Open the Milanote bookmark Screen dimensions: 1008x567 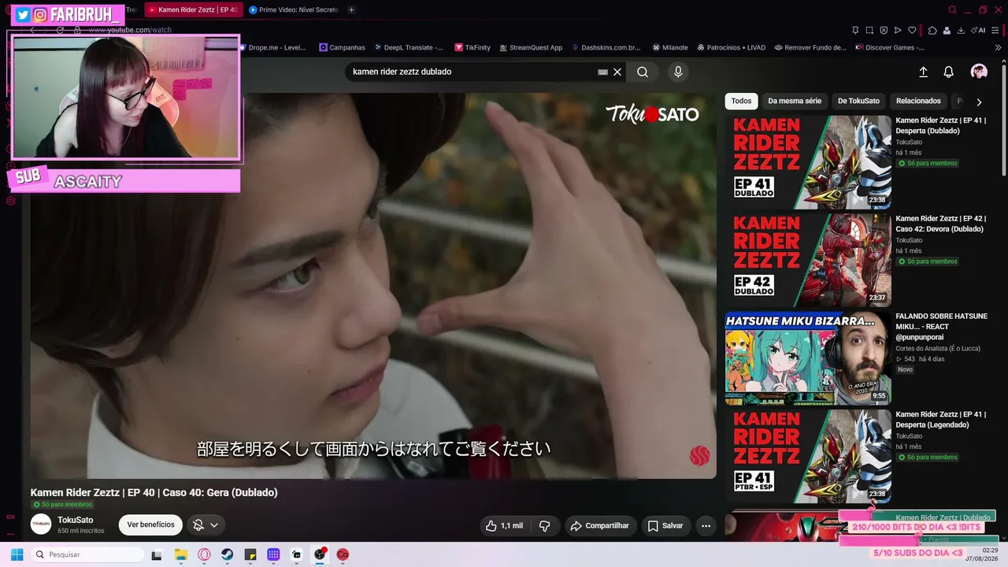669,47
